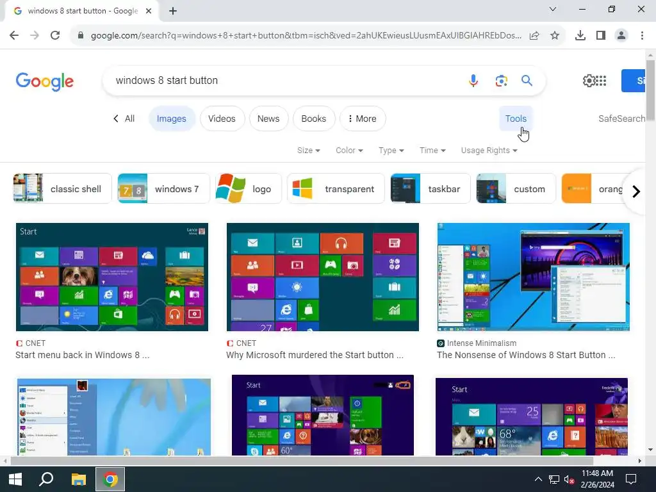Open File Explorer from taskbar
This screenshot has width=656, height=492.
(78, 479)
